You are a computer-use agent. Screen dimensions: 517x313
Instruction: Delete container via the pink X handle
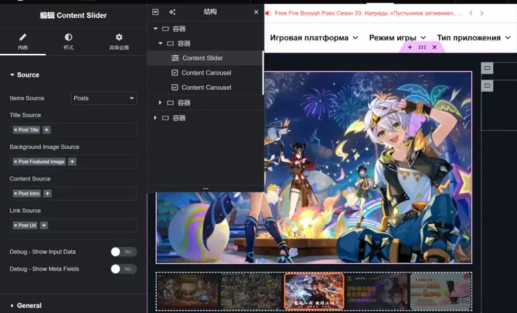[435, 47]
